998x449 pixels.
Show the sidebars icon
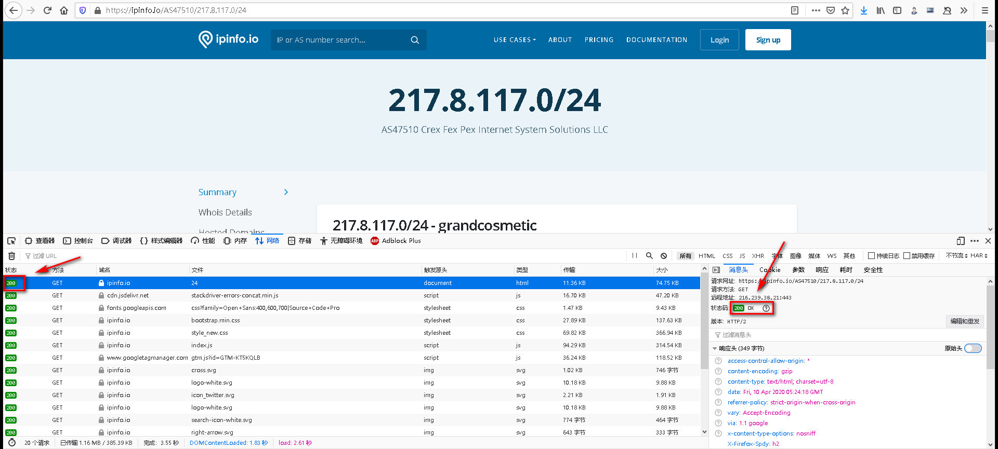(897, 10)
